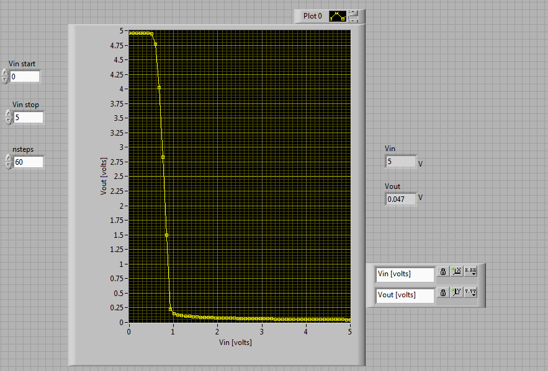Decrement the Vin stop value
This screenshot has height=371, width=548.
coord(9,121)
